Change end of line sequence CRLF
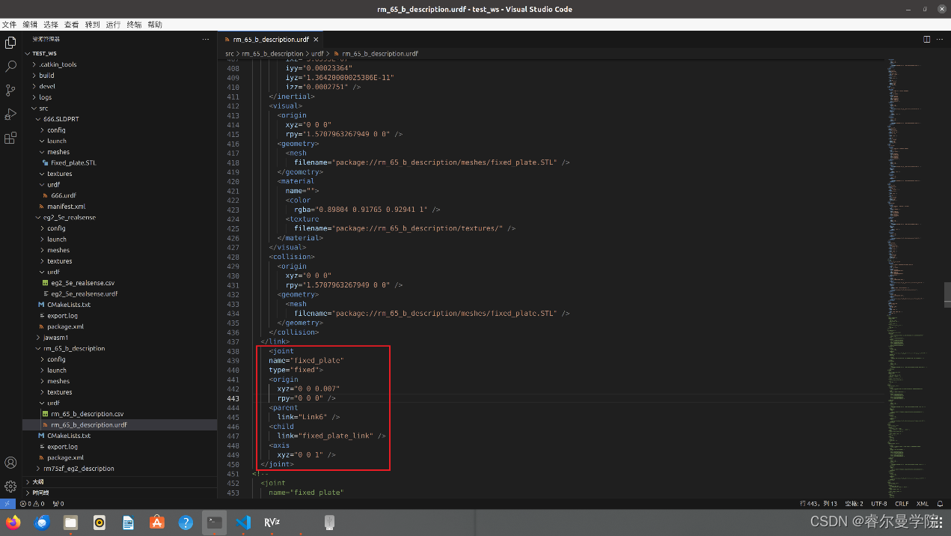This screenshot has width=951, height=536. 902,504
